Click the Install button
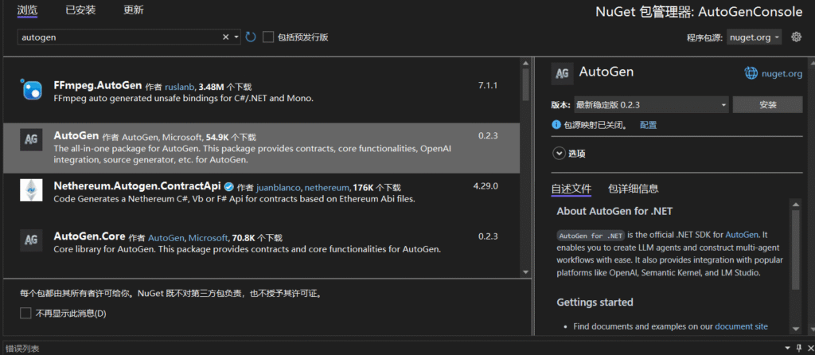The height and width of the screenshot is (355, 815). (768, 105)
